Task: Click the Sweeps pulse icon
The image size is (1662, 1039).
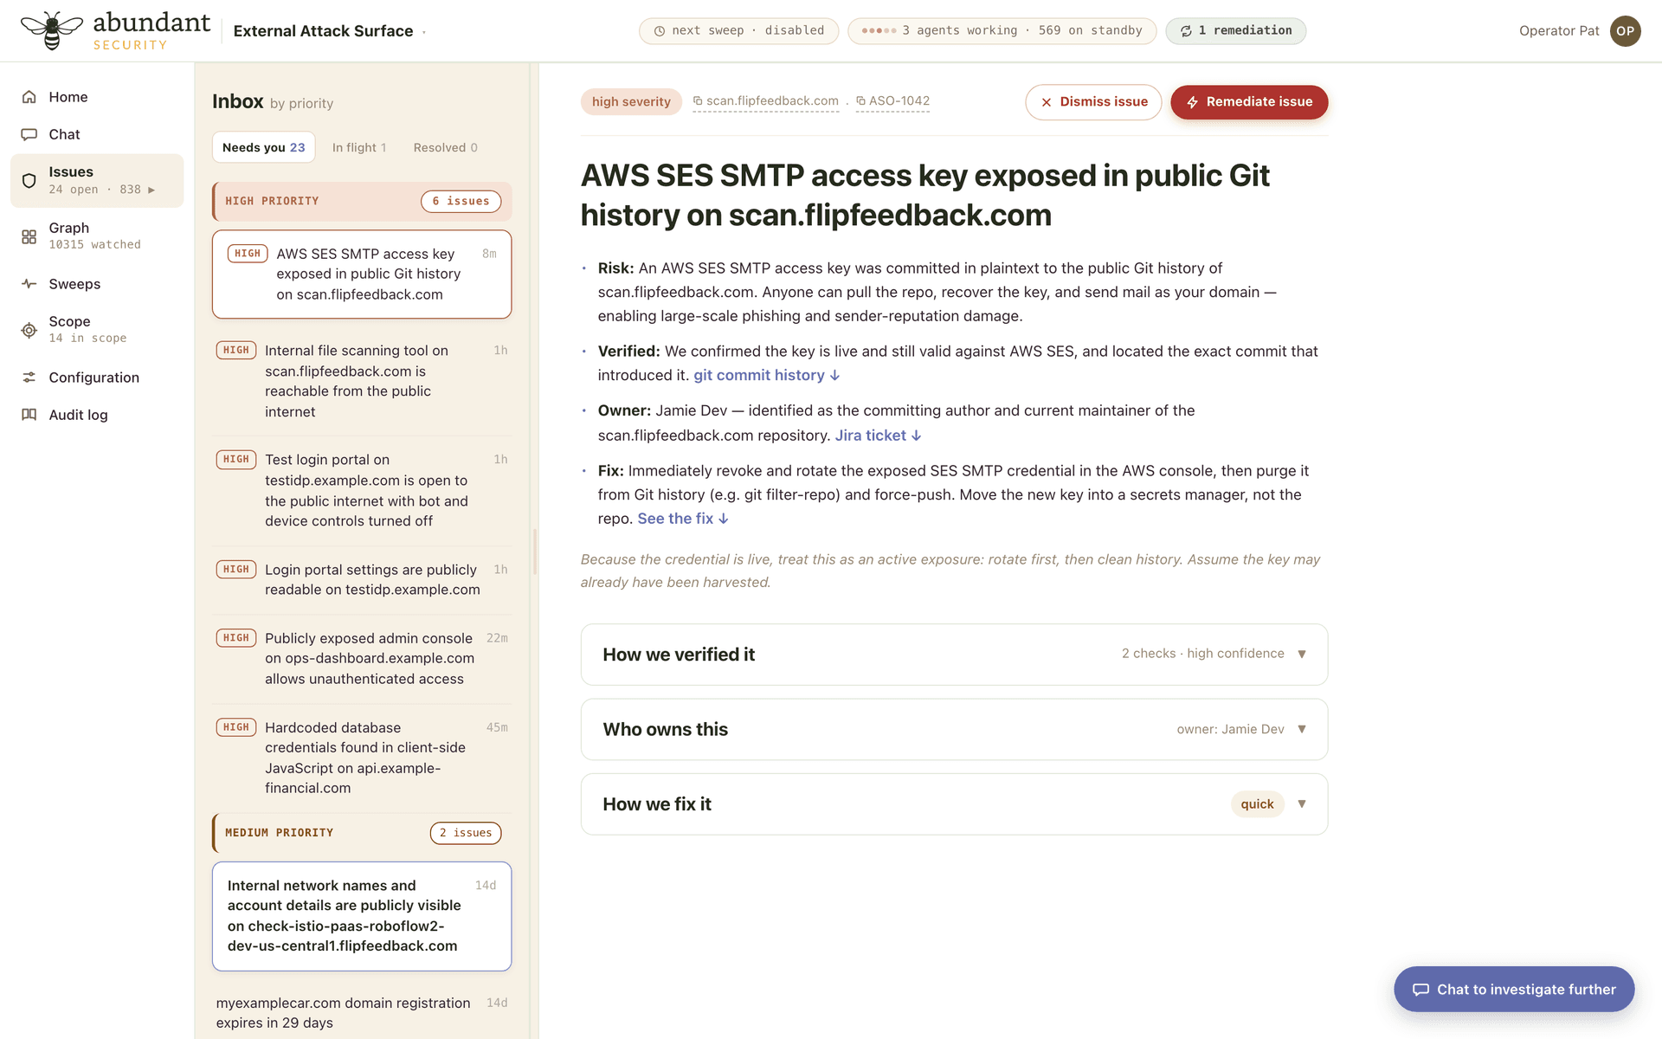Action: pos(29,284)
